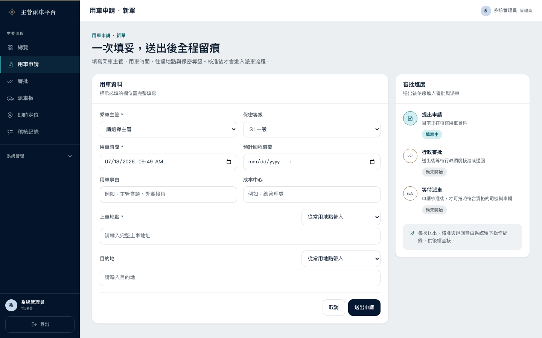The height and width of the screenshot is (338, 542).
Task: Click the platform compass logo icon
Action: [12, 12]
